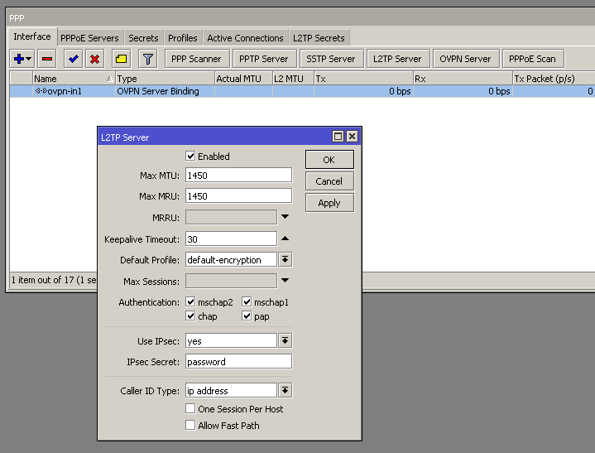Open the OVPN Server settings button
The height and width of the screenshot is (453, 595).
[465, 59]
